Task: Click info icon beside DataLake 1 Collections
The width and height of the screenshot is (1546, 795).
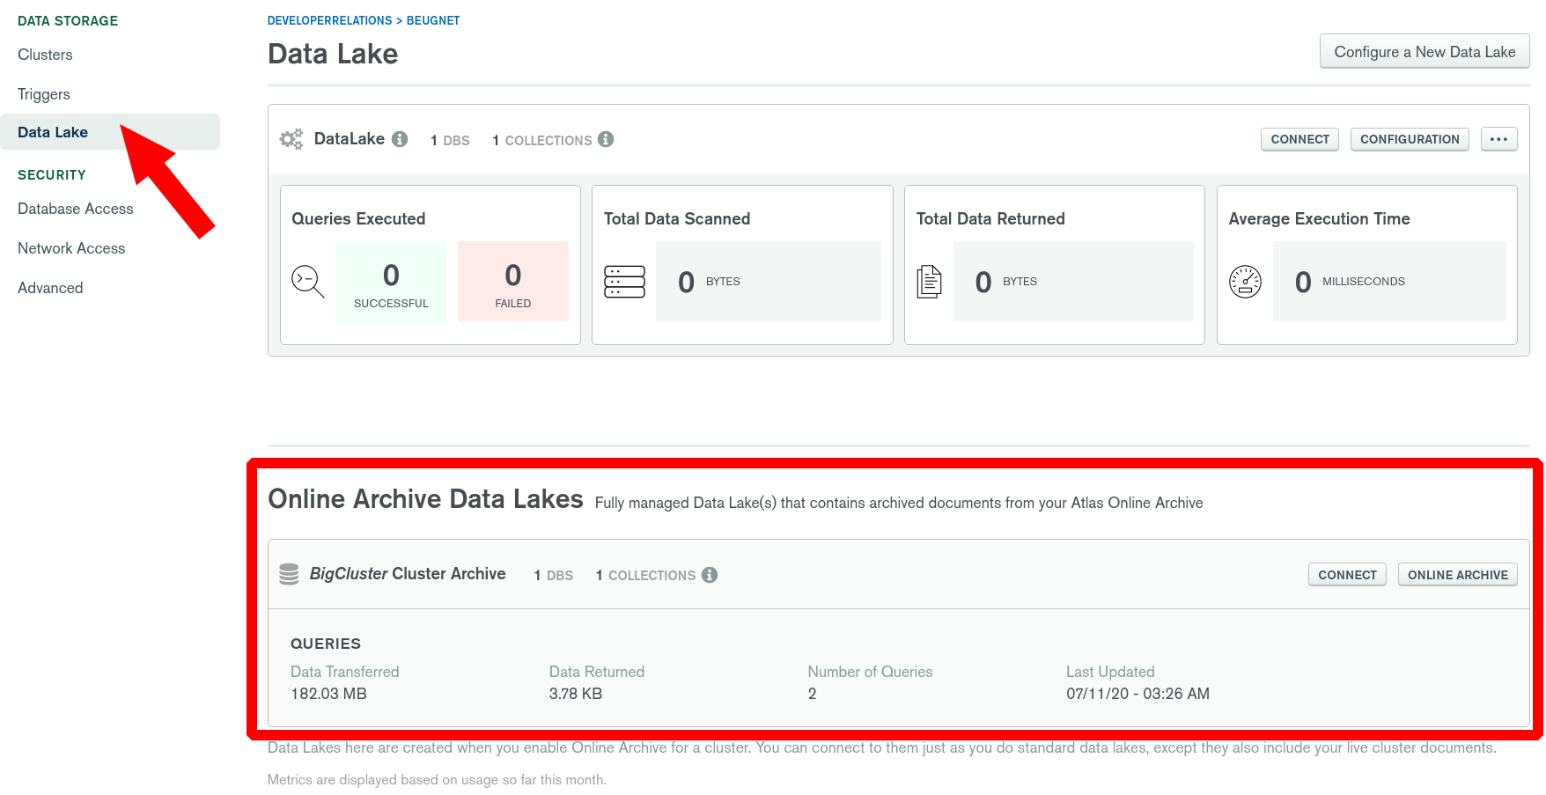Action: [606, 139]
